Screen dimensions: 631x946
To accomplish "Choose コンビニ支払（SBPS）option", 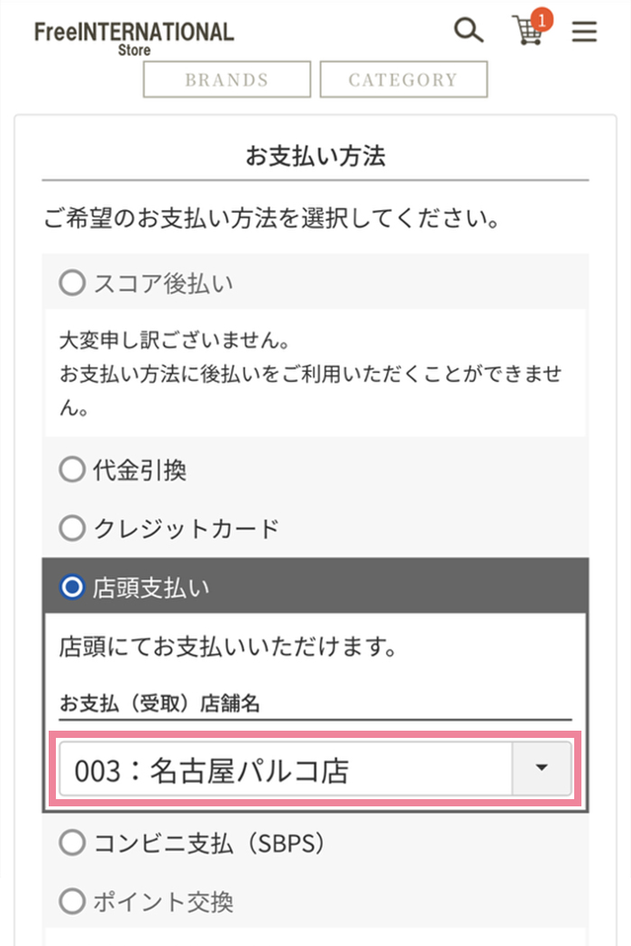I will coord(71,843).
